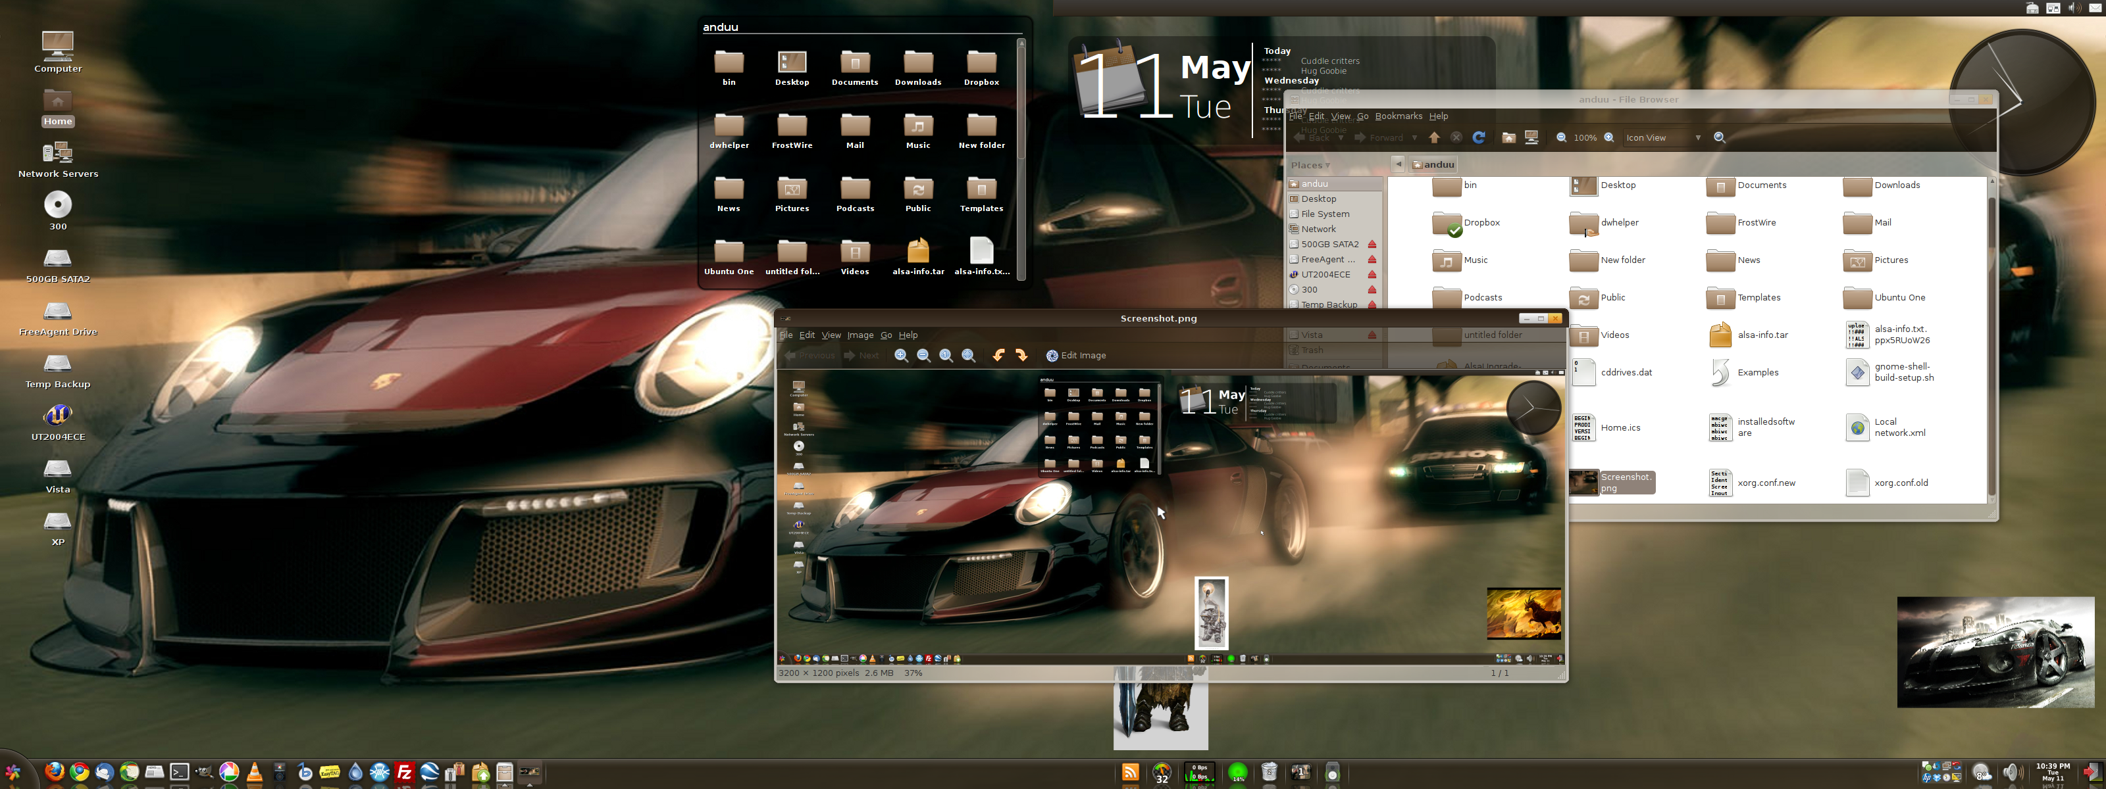Launch FileZilla from the dock
Image resolution: width=2106 pixels, height=789 pixels.
(405, 772)
